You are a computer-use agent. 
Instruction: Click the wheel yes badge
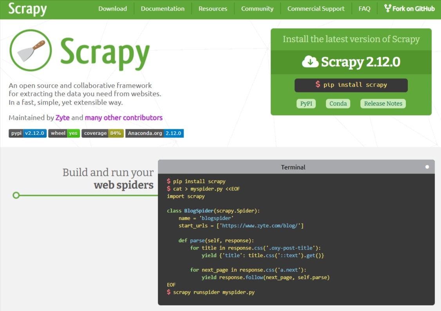pos(64,133)
